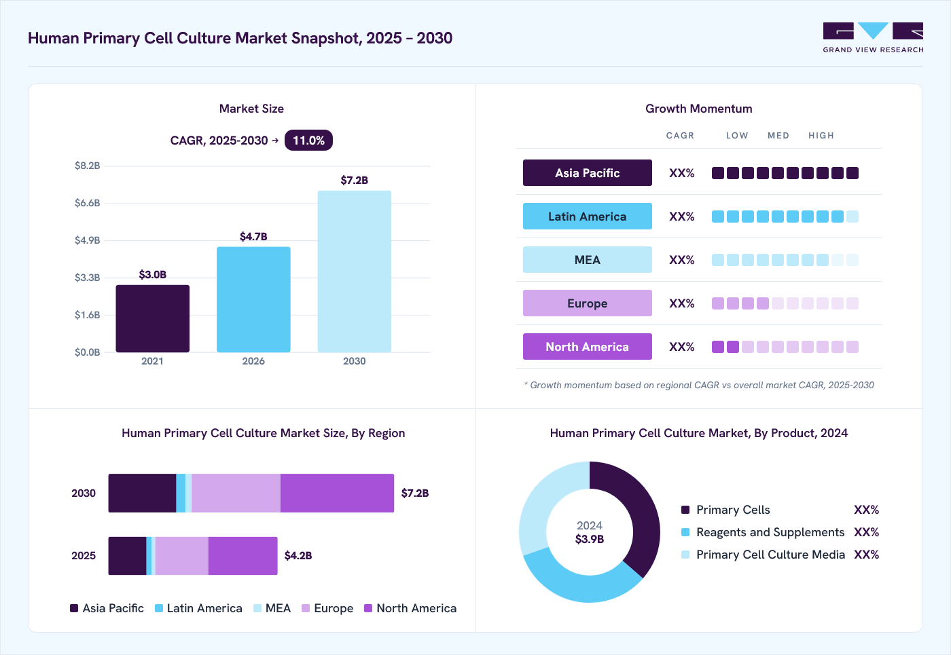Click the 11.0% CAGR badge
The height and width of the screenshot is (655, 951).
[x=308, y=141]
